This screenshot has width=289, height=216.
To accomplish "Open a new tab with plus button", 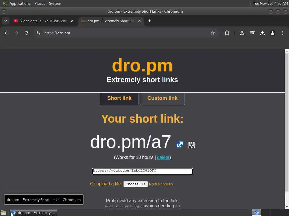I will point(150,21).
